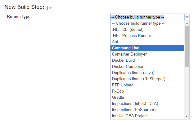Select Gradle runner type

[118, 98]
